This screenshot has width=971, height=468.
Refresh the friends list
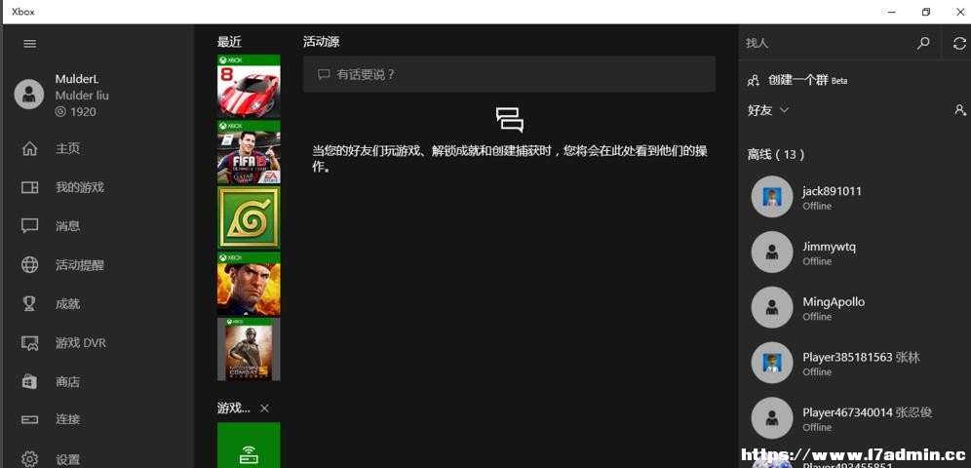click(959, 43)
